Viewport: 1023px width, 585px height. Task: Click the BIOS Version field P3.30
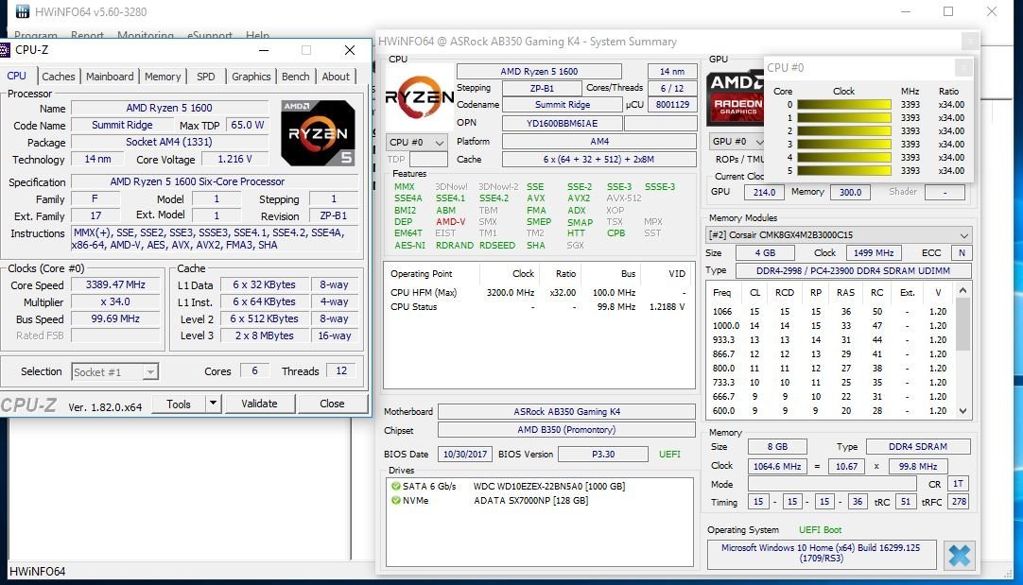point(603,454)
